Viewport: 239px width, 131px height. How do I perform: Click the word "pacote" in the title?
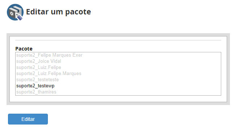[x=78, y=12]
